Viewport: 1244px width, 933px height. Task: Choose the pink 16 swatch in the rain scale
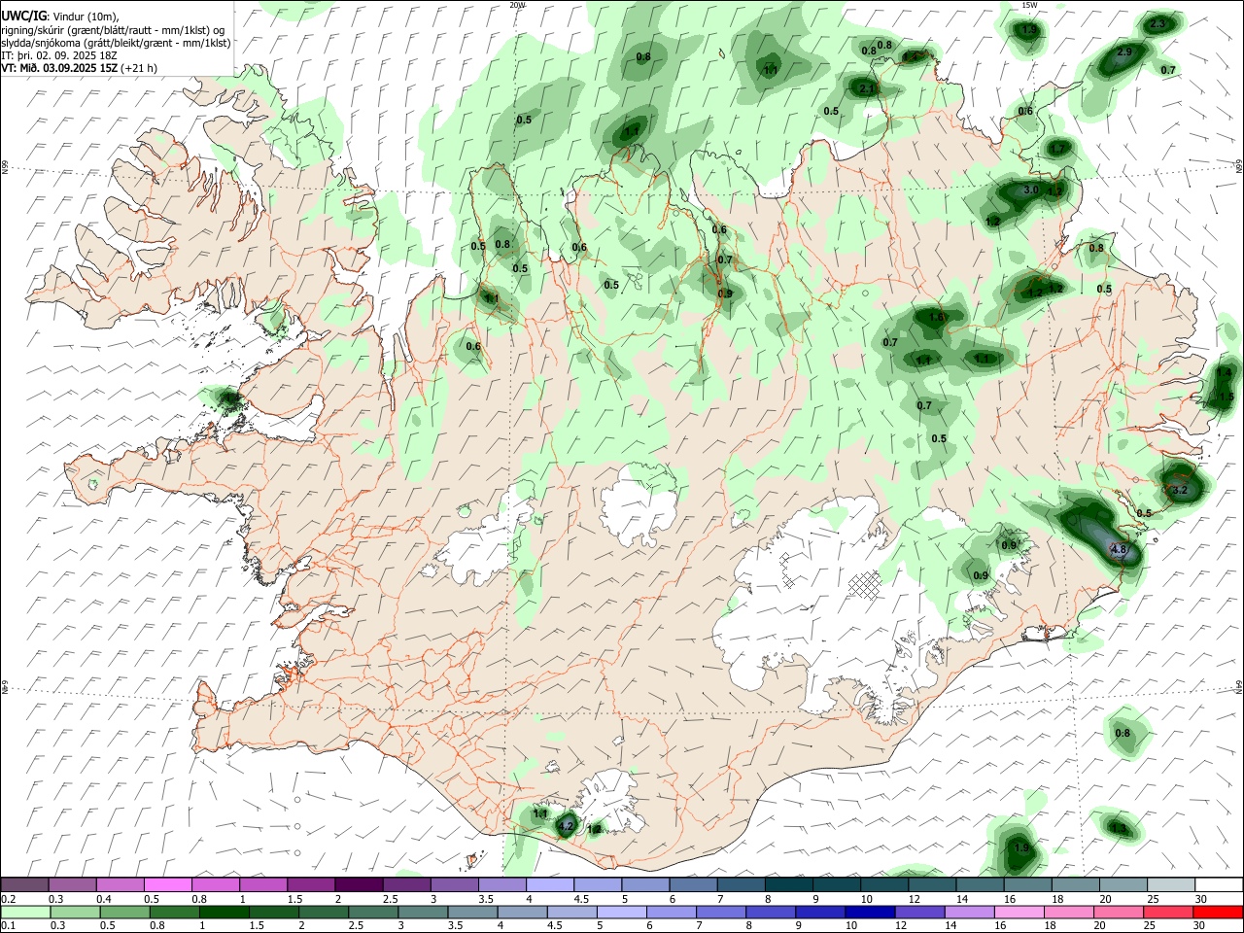pyautogui.click(x=1019, y=913)
